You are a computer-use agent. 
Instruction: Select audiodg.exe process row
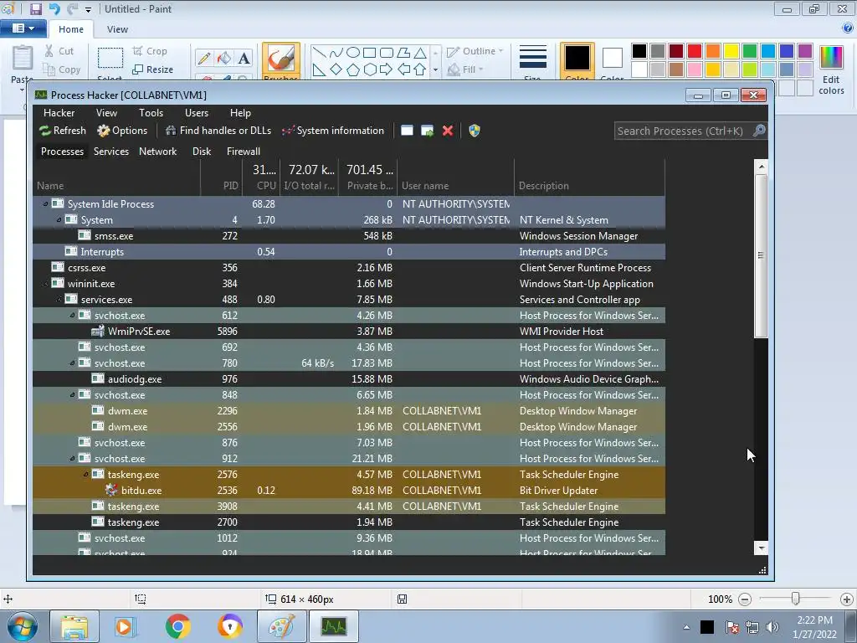click(x=349, y=379)
